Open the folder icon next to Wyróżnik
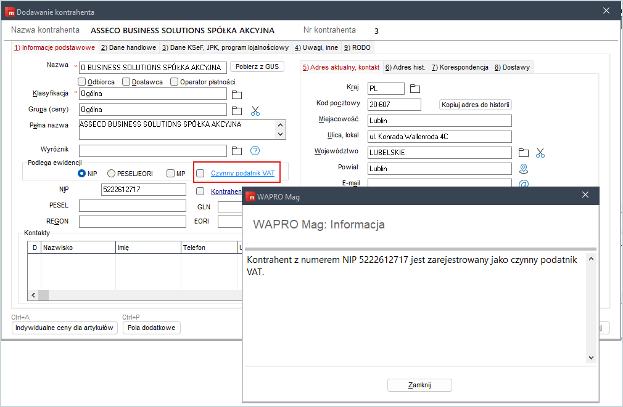 (x=237, y=151)
